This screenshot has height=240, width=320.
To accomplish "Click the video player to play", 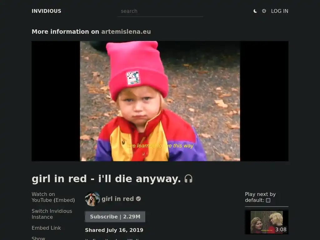I will [160, 101].
